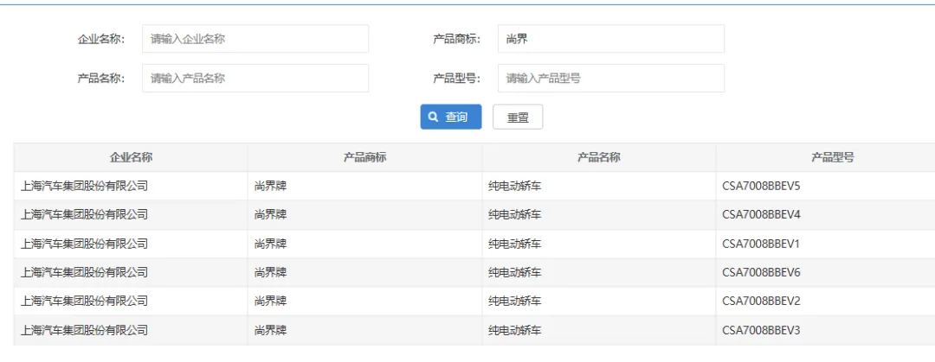Focus the 产品型号 input field
This screenshot has height=362, width=935.
point(611,78)
